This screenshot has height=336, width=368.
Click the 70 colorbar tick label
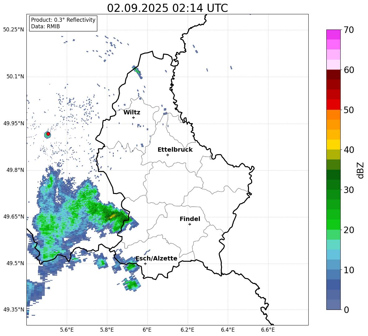[349, 30]
